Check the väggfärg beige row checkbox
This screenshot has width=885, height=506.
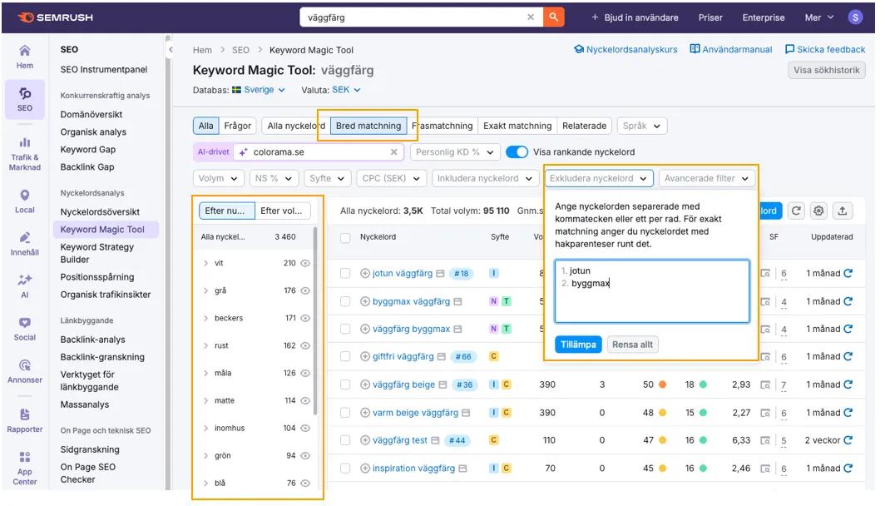[x=345, y=384]
